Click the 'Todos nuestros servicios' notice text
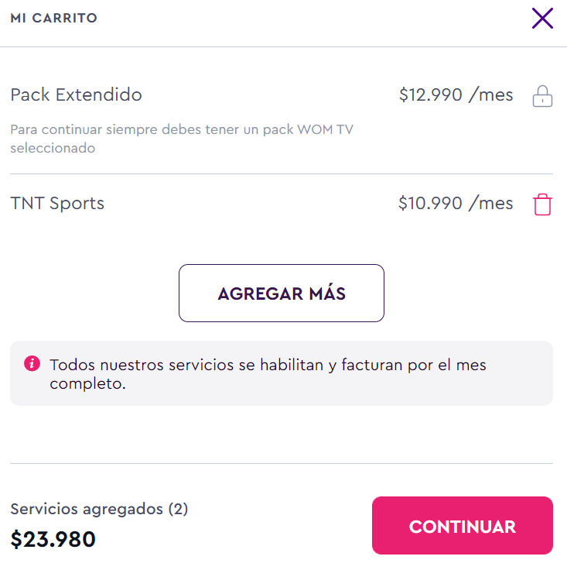The image size is (567, 570). [268, 365]
